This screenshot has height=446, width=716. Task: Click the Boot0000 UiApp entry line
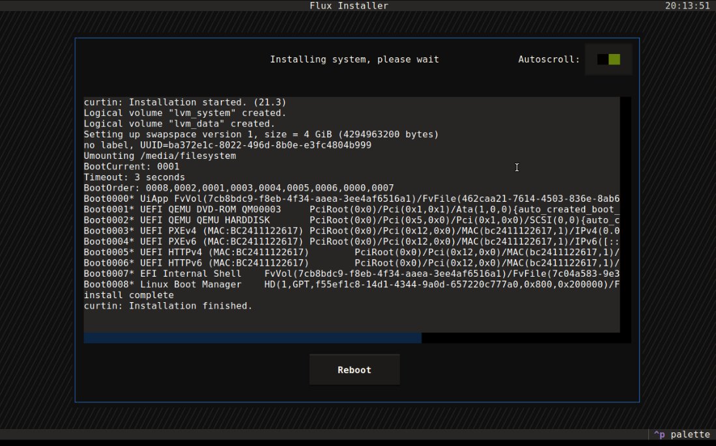(x=352, y=199)
